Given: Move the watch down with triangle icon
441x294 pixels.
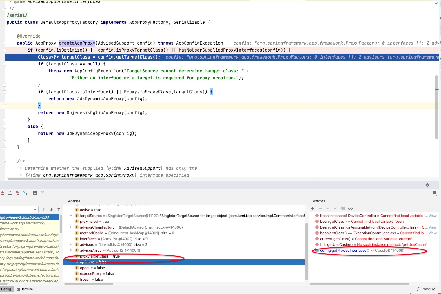Looking at the screenshot, I should (335, 209).
